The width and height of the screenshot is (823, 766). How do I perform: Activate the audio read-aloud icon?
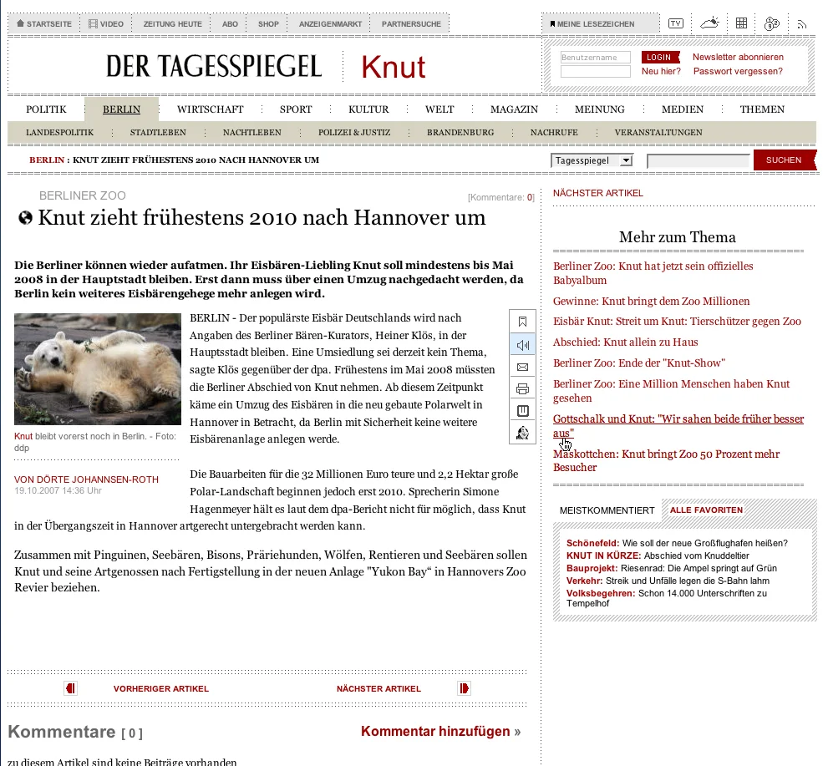pos(522,344)
